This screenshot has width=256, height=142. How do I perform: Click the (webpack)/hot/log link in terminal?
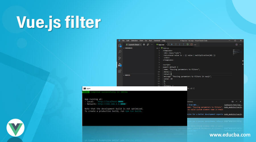click(x=233, y=105)
